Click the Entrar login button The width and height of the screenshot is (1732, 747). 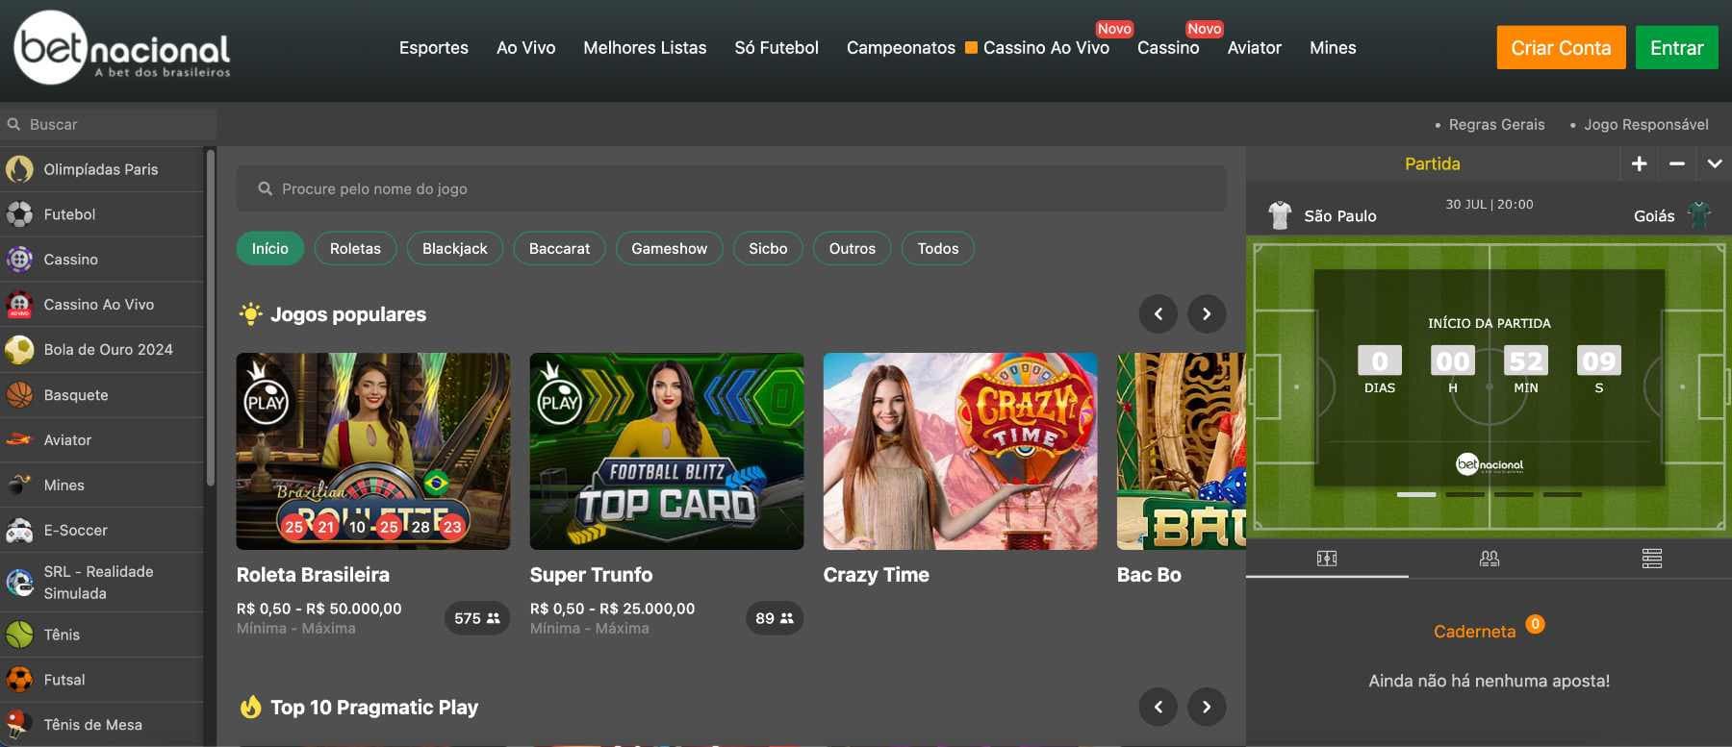1676,47
